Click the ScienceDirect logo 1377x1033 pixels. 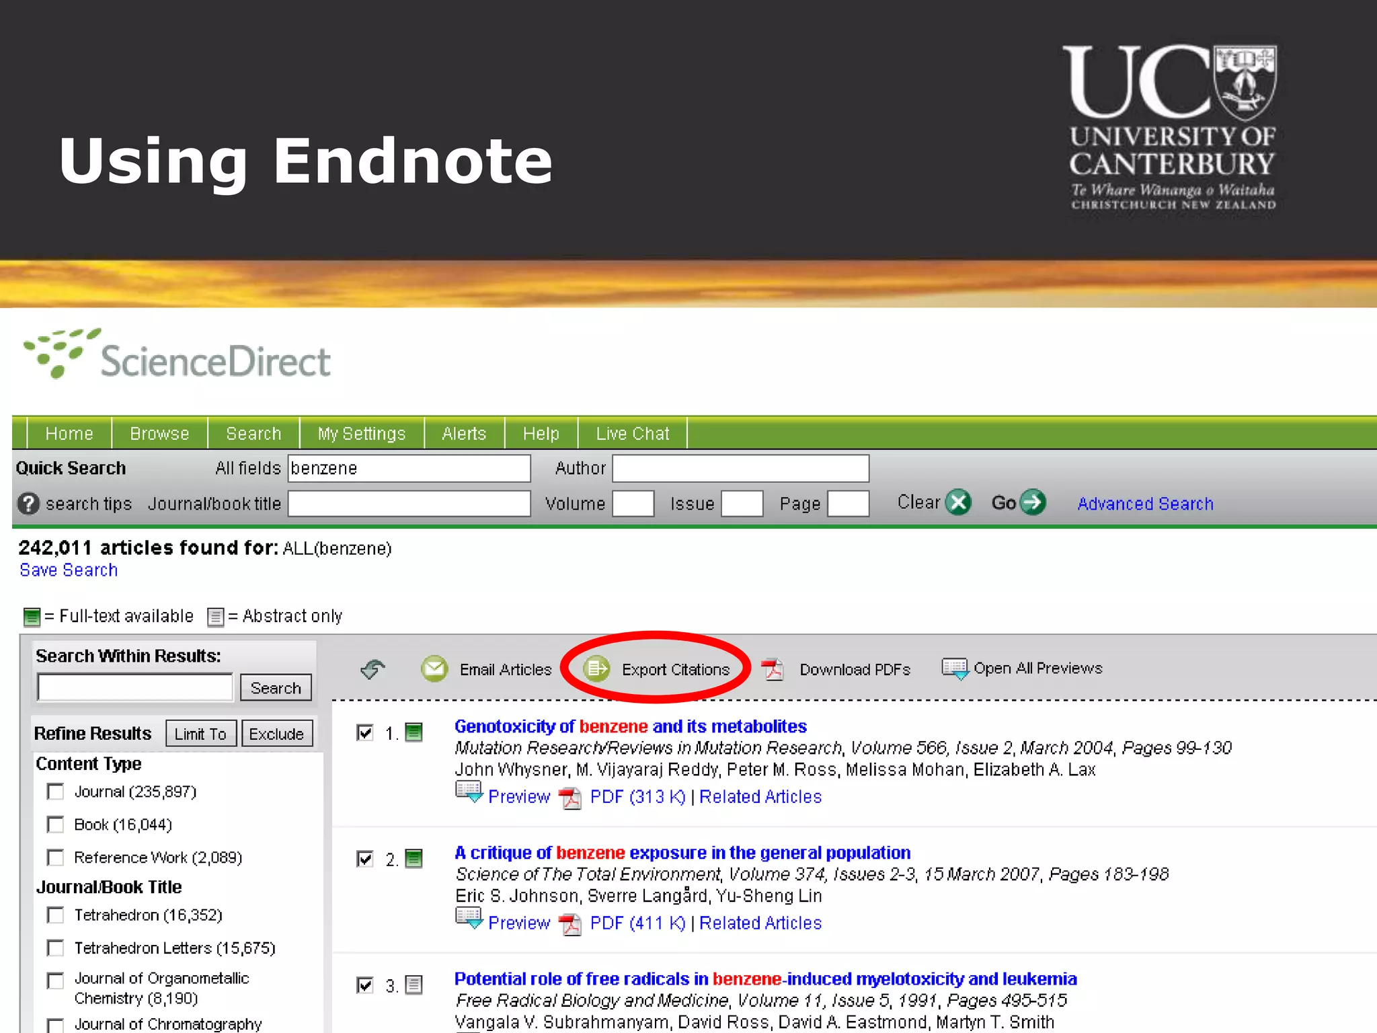pyautogui.click(x=177, y=354)
